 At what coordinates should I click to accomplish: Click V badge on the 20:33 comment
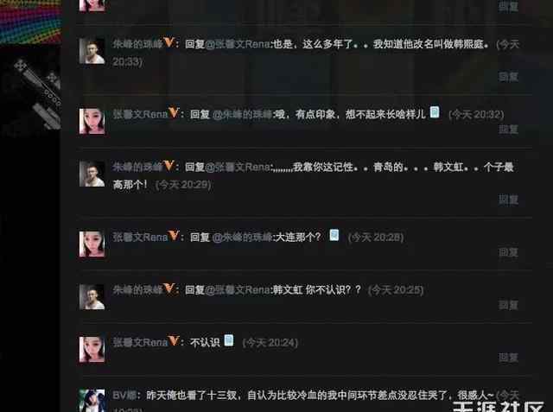[x=169, y=42]
